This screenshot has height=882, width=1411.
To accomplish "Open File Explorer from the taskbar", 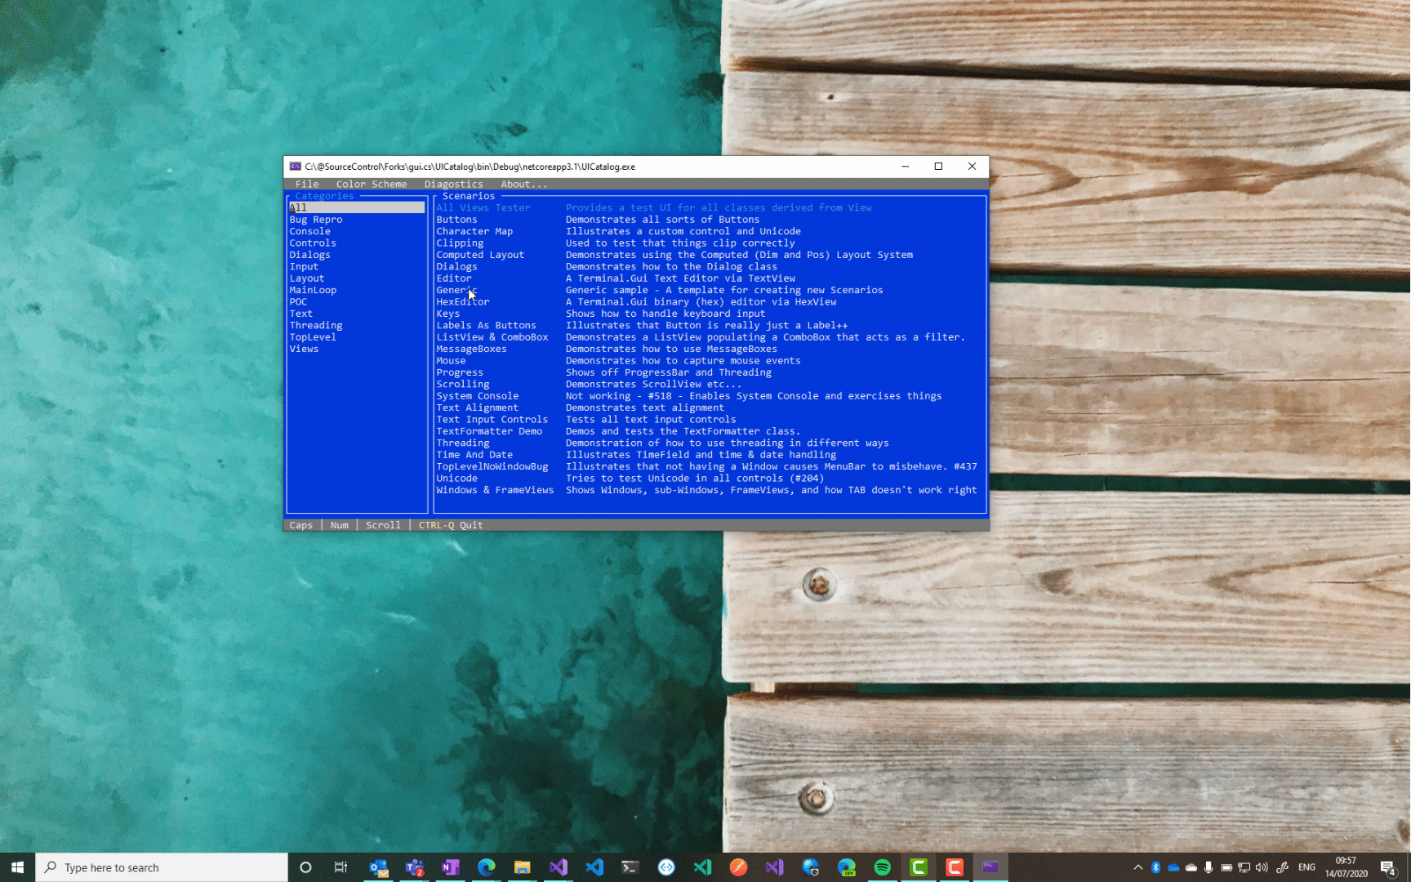I will [x=522, y=867].
